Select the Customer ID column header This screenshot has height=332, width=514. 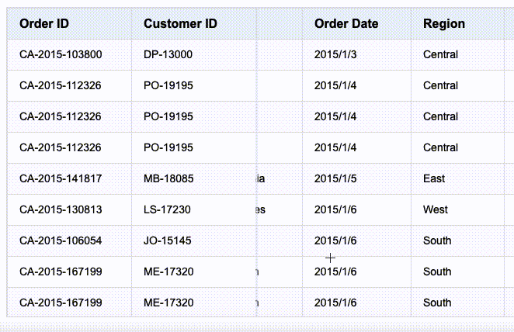pos(180,23)
